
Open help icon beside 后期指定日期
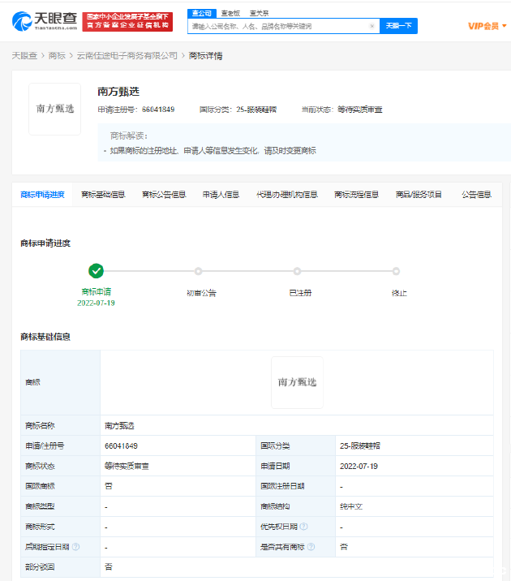(x=76, y=547)
